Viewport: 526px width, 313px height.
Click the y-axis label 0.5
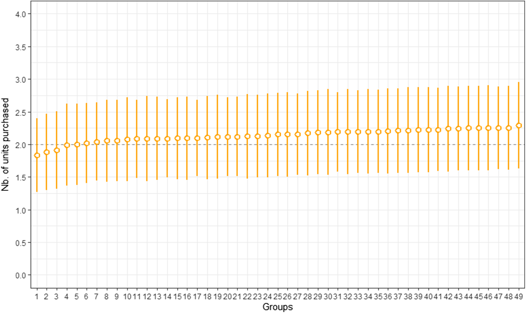pos(20,243)
